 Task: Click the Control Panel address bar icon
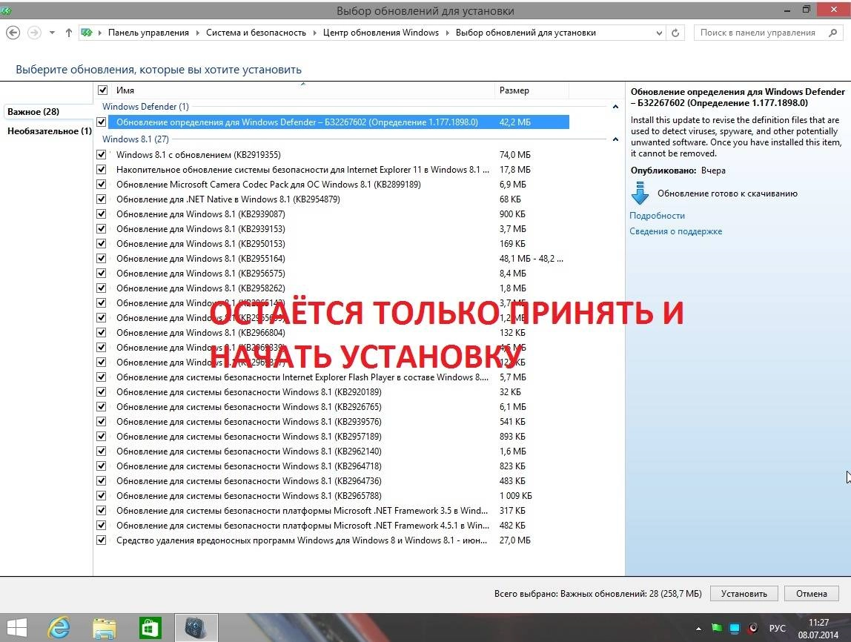click(x=86, y=33)
